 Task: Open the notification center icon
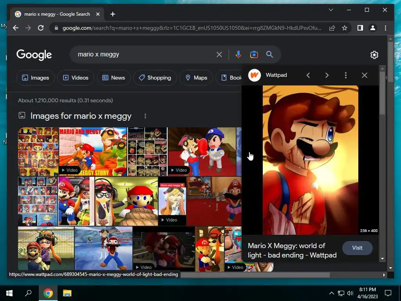(388, 293)
